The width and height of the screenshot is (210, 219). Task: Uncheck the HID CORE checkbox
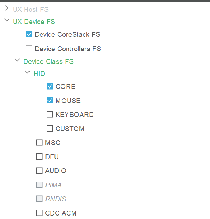click(50, 86)
